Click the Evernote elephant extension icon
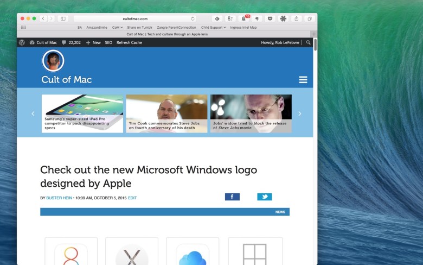Screen dimensions: 423x265 [257, 18]
